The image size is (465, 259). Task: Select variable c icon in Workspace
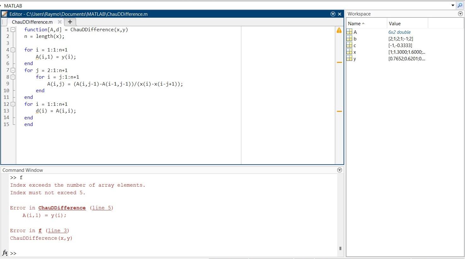pyautogui.click(x=349, y=45)
